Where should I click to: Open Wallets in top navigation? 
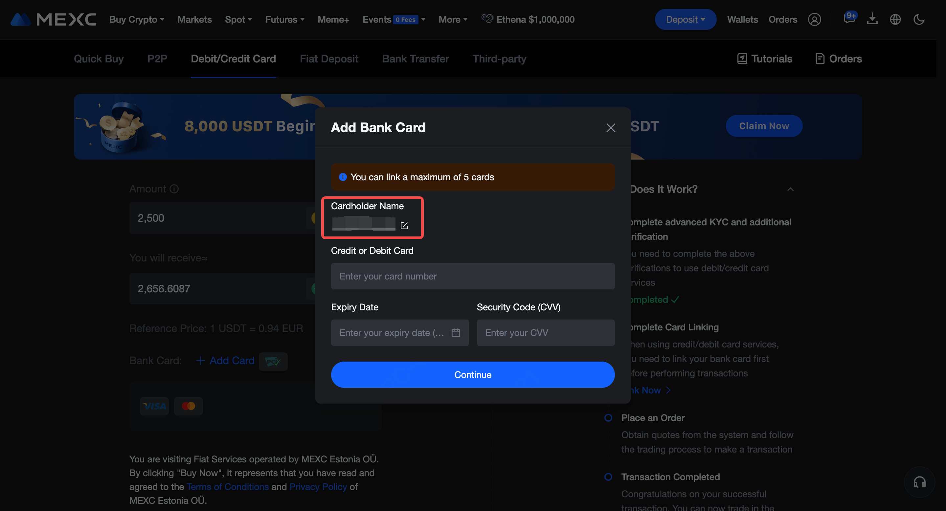click(742, 19)
